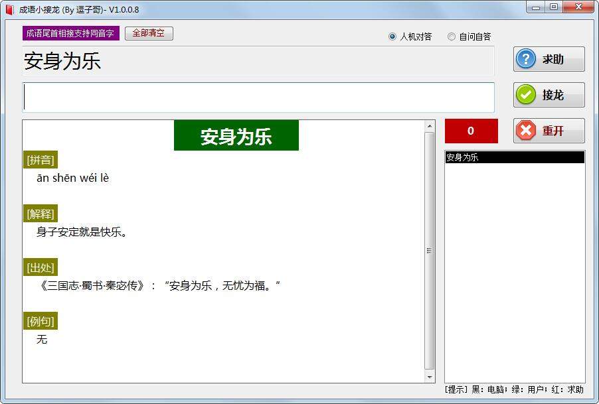Click the down arrow of the detail panel scrollbar
599x404 pixels.
click(x=430, y=376)
